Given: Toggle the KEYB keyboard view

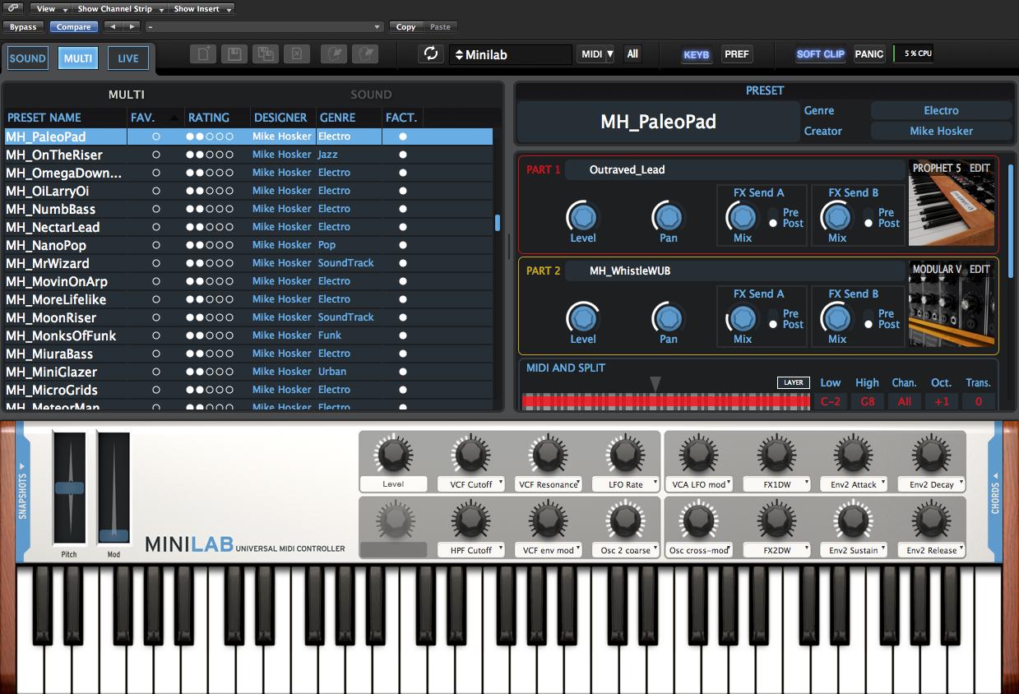Looking at the screenshot, I should (x=697, y=54).
